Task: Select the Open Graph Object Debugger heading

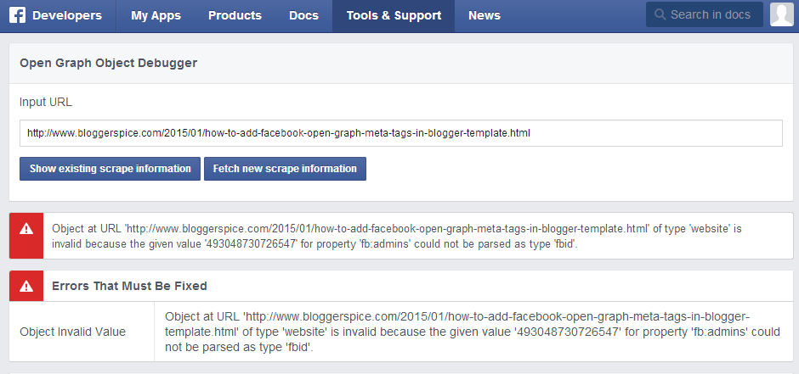Action: pyautogui.click(x=109, y=63)
